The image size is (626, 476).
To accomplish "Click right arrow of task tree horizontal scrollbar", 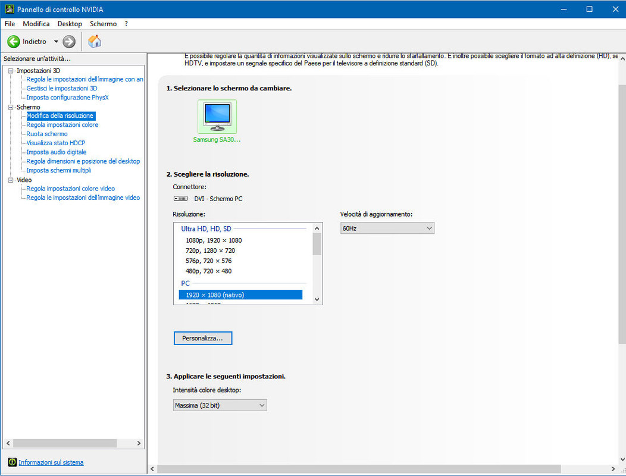I will click(139, 443).
